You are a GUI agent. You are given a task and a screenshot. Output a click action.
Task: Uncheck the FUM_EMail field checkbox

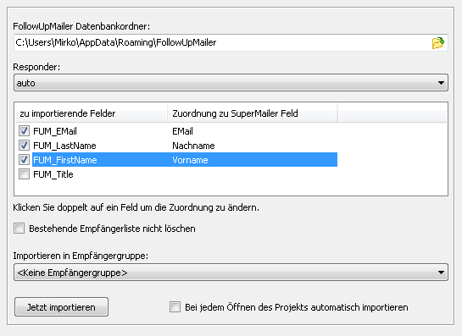coord(24,130)
